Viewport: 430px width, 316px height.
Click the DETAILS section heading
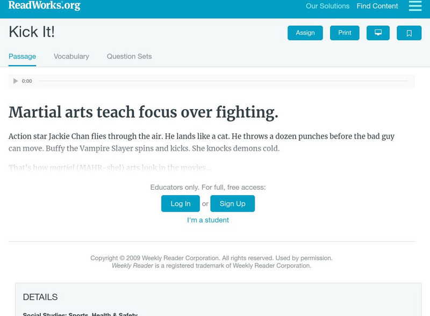pyautogui.click(x=40, y=297)
